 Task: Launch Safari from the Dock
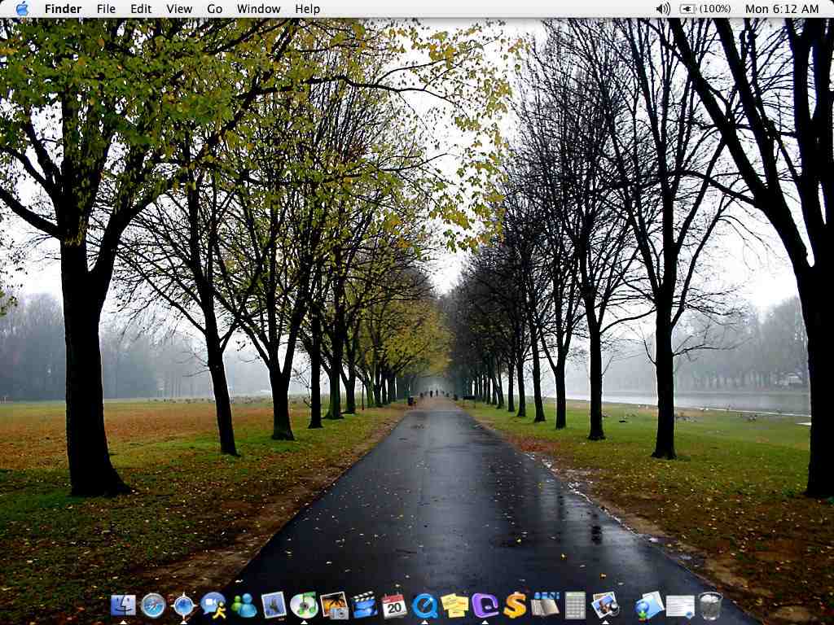pos(153,605)
